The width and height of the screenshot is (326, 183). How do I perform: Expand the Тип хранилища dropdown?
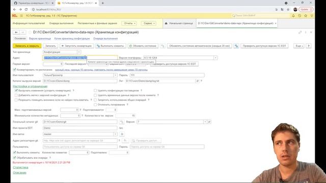pos(79,52)
